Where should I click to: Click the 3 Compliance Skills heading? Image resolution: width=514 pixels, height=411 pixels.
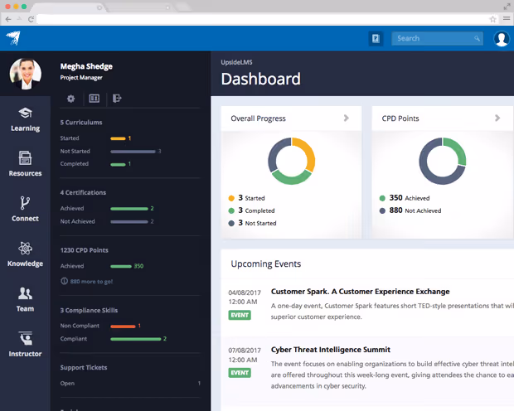pyautogui.click(x=89, y=310)
